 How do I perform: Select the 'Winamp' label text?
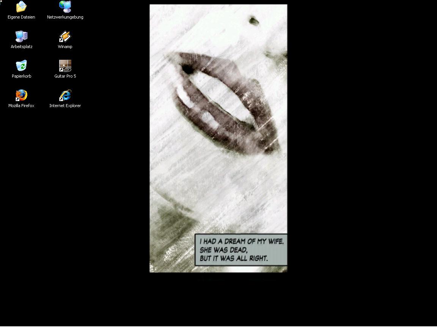(65, 47)
